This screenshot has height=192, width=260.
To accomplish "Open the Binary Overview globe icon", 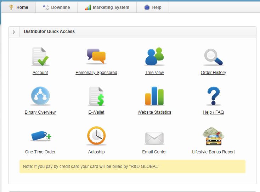I will pyautogui.click(x=40, y=96).
